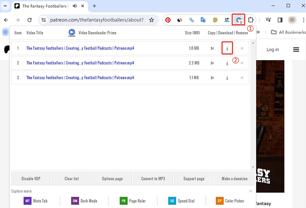Viewport: 306px width, 208px height.
Task: Click the Clear list button
Action: pos(72,179)
